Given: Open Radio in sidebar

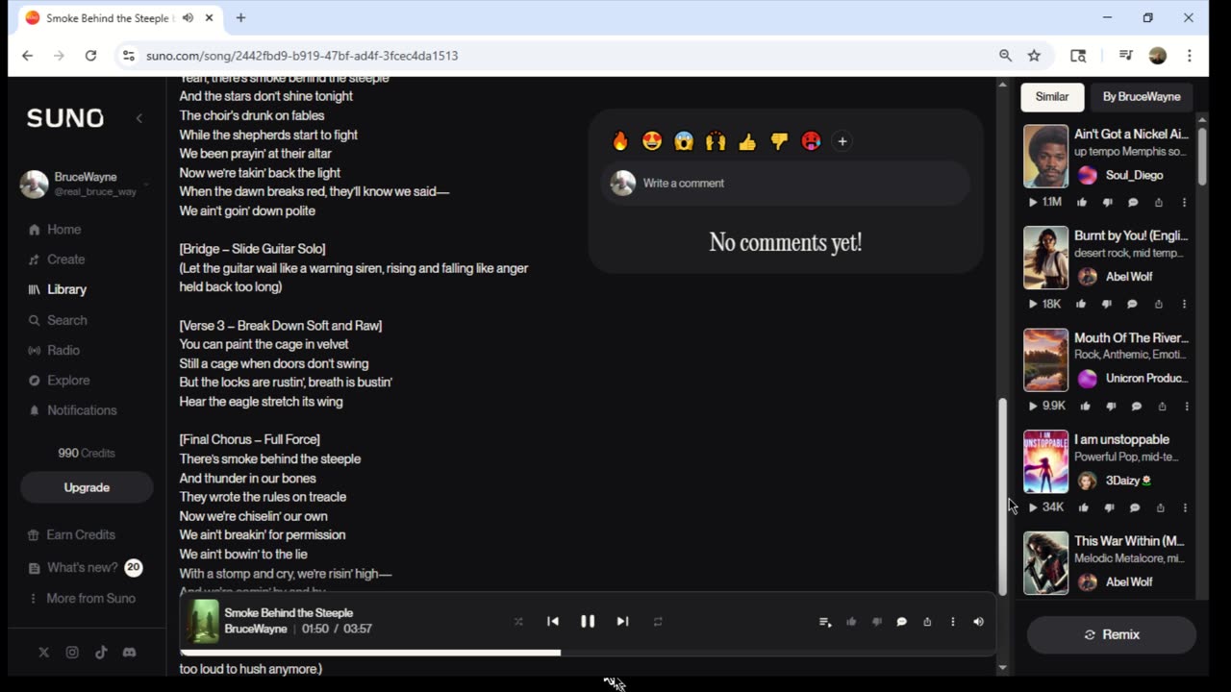Looking at the screenshot, I should pos(54,350).
